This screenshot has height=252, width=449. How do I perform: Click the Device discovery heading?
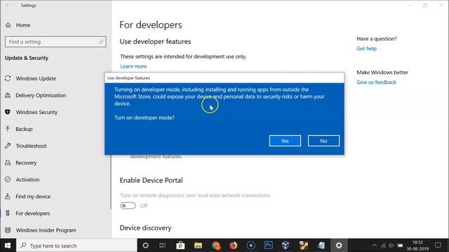(145, 228)
